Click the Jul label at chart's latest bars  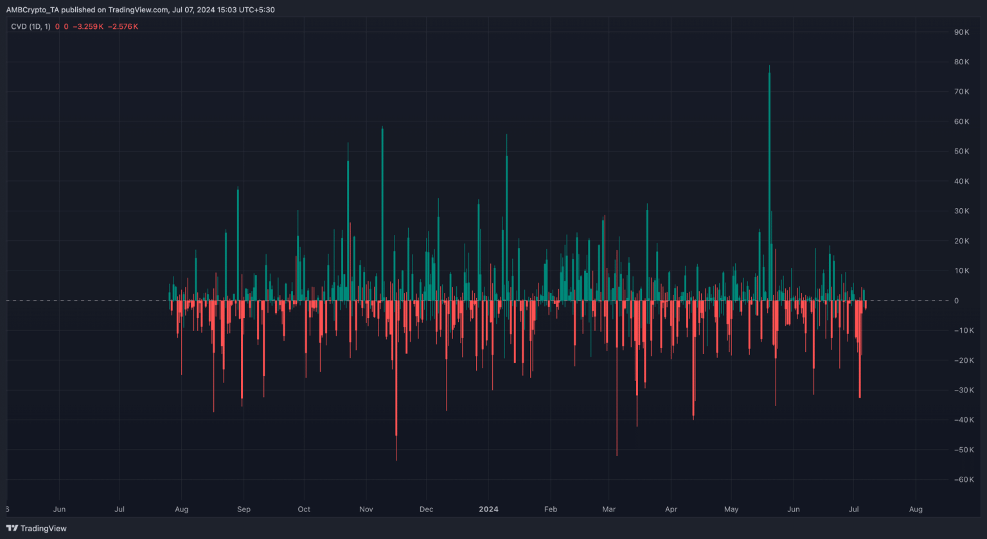point(854,509)
